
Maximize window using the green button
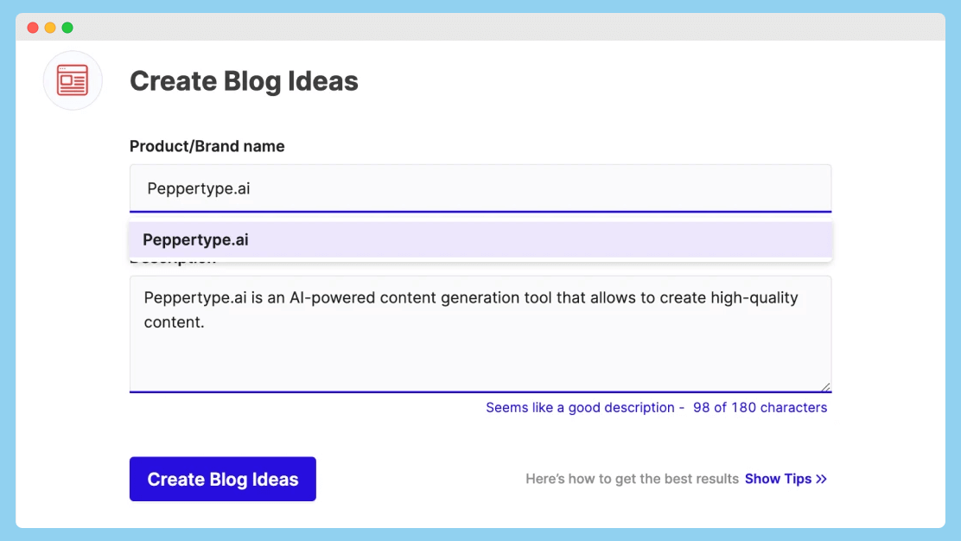[x=67, y=28]
